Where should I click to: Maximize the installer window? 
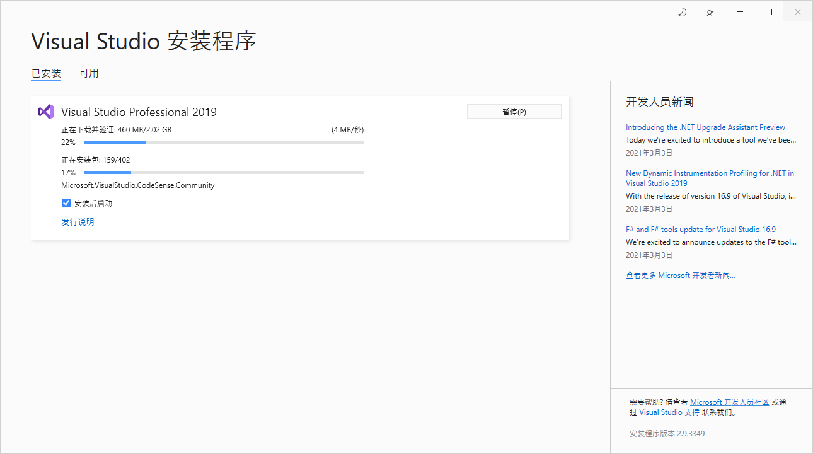[x=769, y=12]
